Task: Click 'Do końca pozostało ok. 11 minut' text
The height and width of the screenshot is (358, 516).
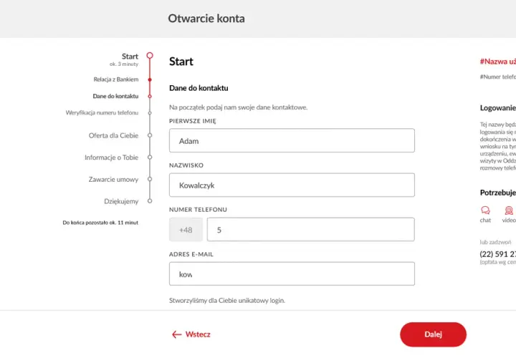Action: click(x=100, y=223)
